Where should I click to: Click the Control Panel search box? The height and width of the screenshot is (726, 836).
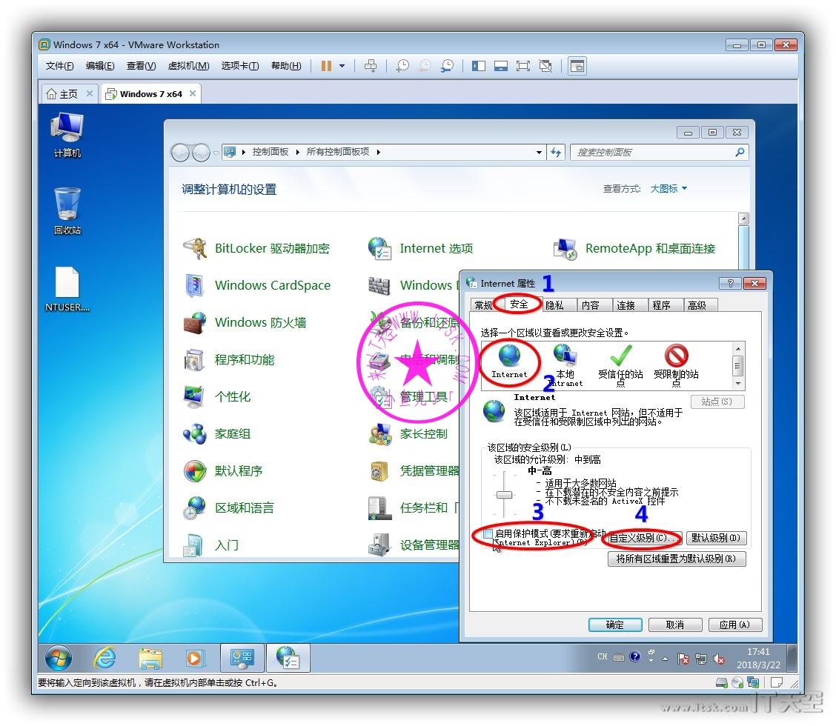click(x=652, y=153)
